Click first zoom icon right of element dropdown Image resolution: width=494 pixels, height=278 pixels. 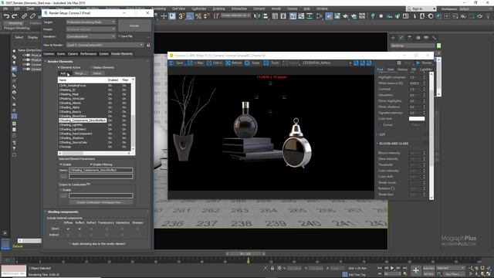point(356,63)
